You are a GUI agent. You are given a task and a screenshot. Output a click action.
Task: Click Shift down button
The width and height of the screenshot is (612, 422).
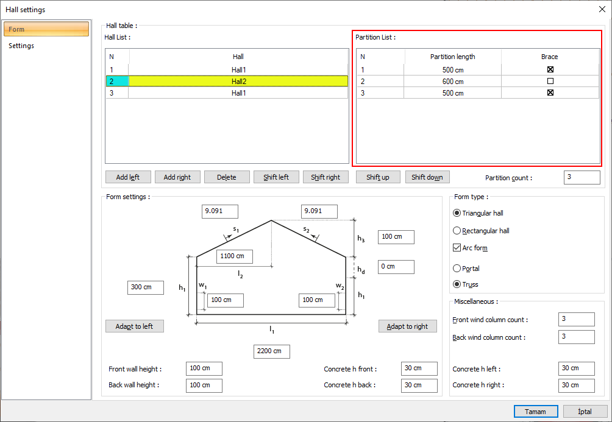(427, 177)
